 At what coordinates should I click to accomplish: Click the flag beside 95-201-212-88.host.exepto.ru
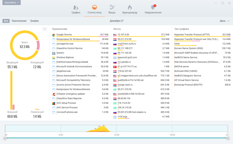click(x=115, y=113)
